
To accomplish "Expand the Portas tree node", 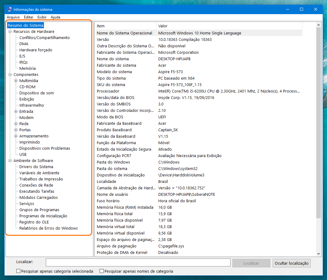I will [x=16, y=130].
